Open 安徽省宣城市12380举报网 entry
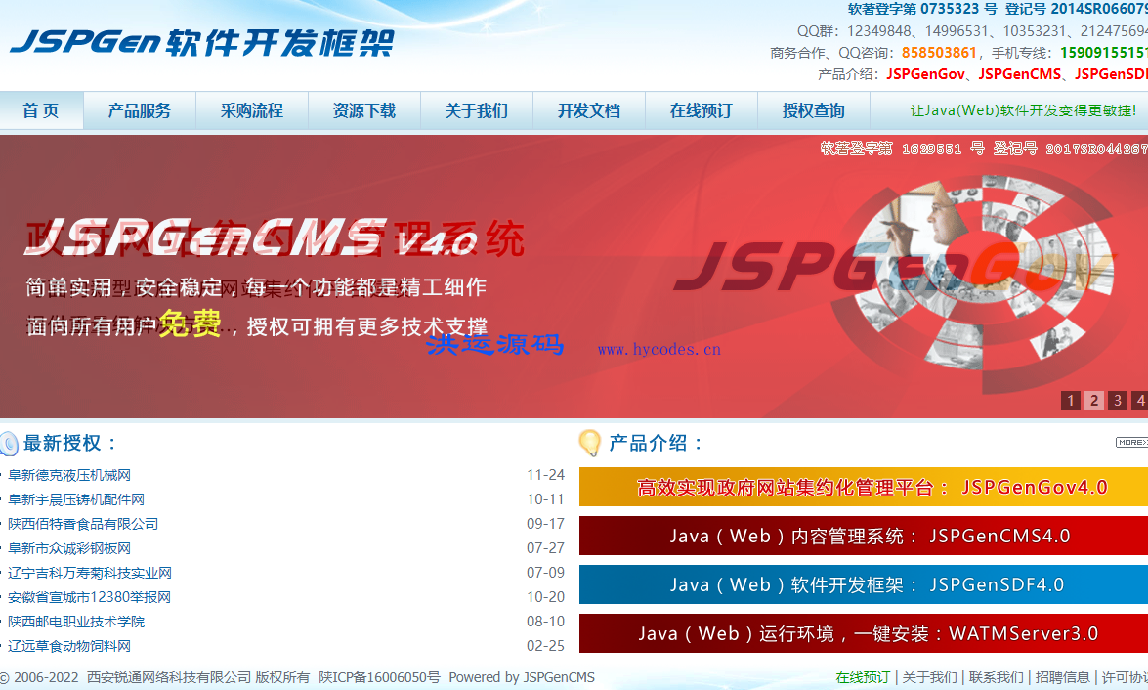Viewport: 1148px width, 690px height. pos(89,597)
